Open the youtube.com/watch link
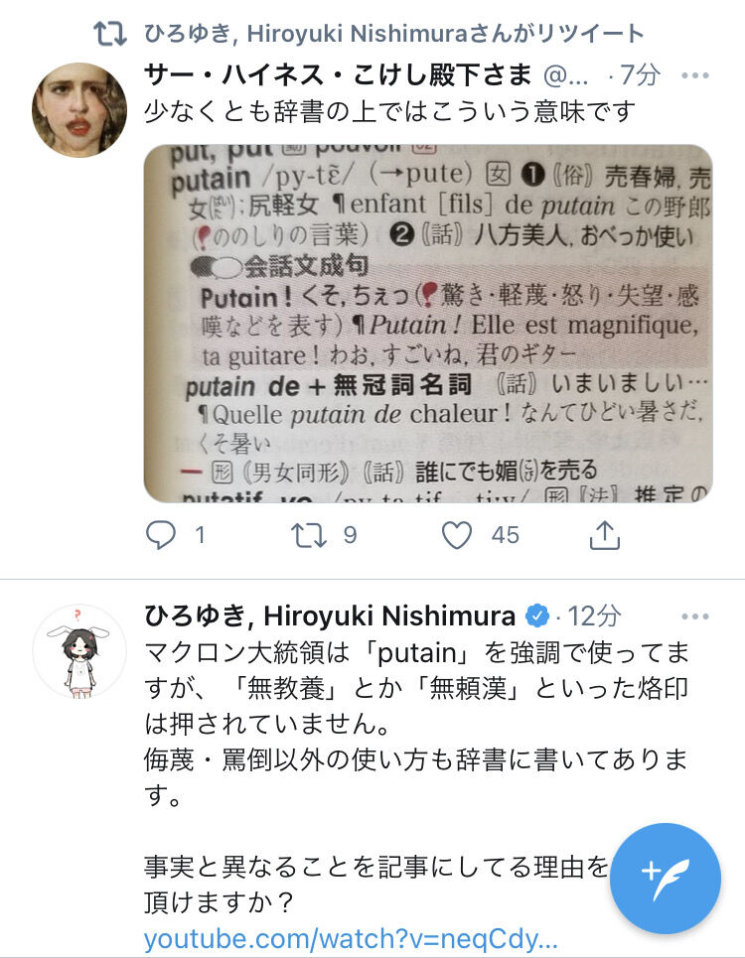745x958 pixels. tap(351, 939)
